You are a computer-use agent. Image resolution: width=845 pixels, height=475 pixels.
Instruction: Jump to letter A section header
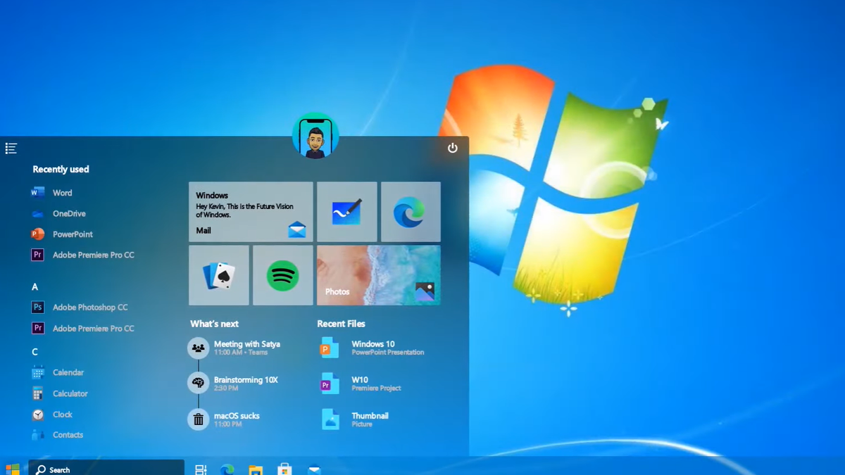tap(35, 287)
